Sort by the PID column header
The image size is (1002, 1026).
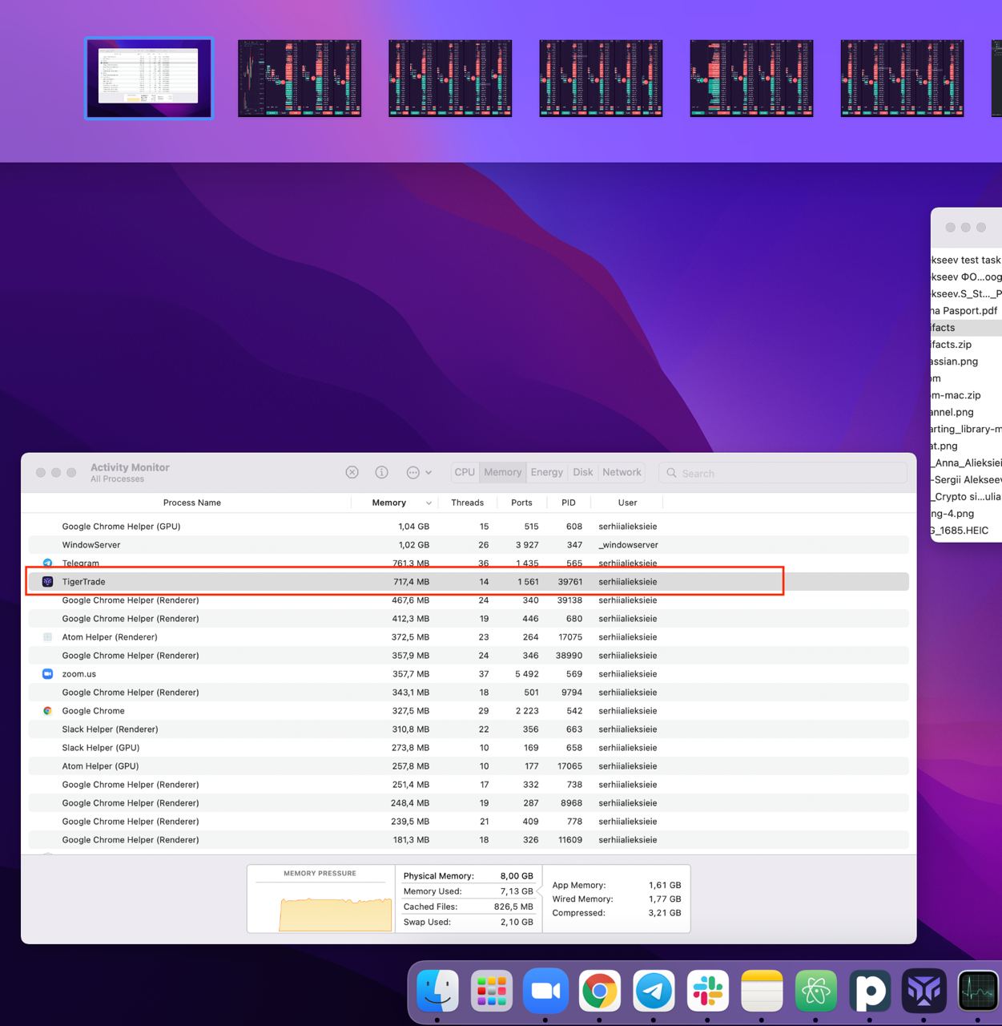568,503
